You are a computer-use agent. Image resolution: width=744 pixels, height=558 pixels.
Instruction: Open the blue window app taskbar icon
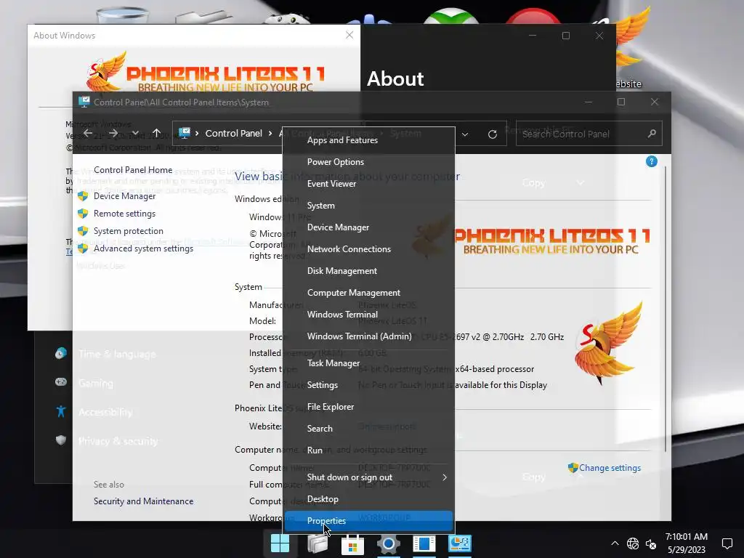(424, 543)
